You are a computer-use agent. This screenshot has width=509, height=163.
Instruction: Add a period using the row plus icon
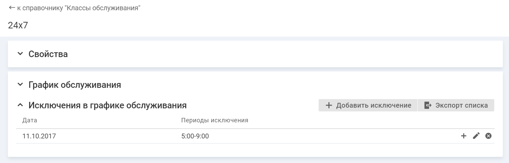coord(463,136)
